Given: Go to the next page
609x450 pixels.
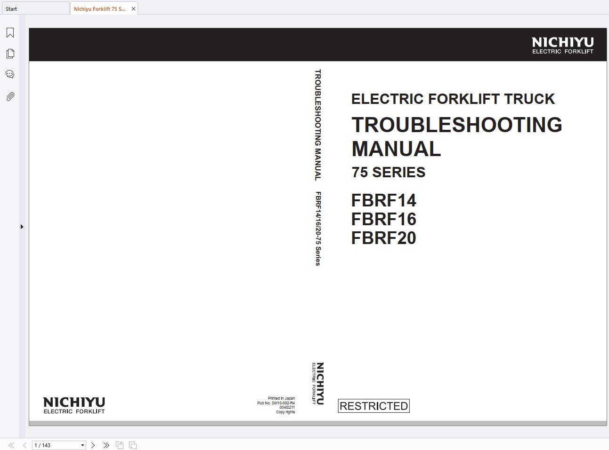Looking at the screenshot, I should coord(93,445).
